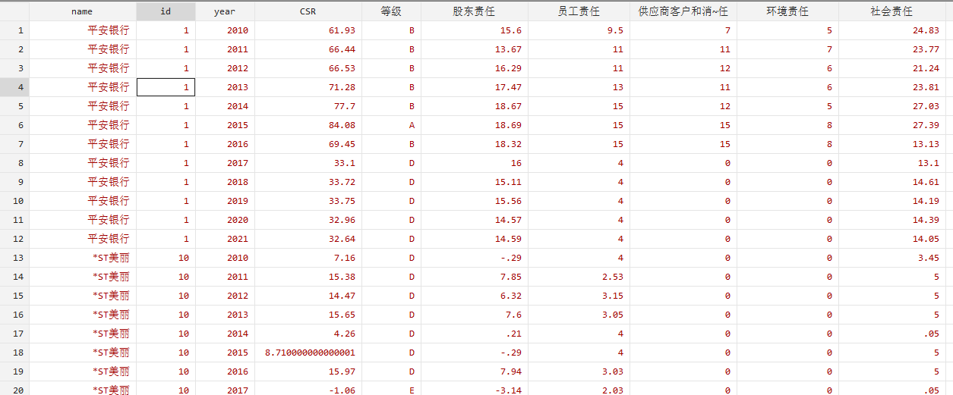Screen dimensions: 953x395
Task: Click the 平安银行 name cell in row 1
Action: [109, 30]
